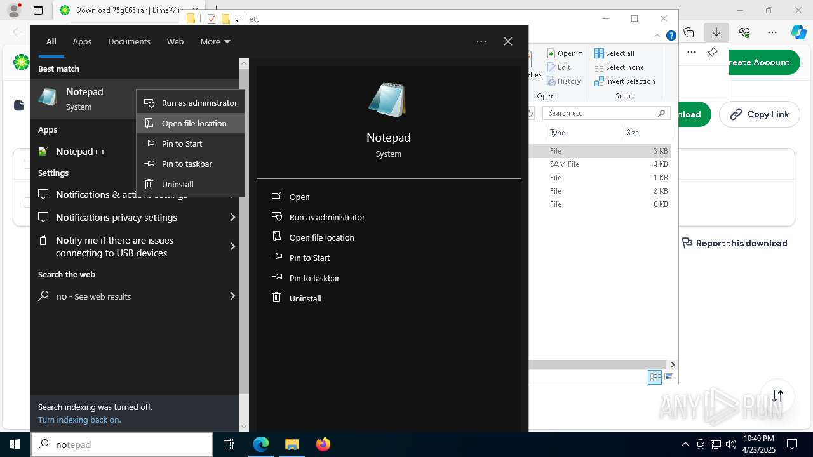
Task: Switch Explorer to details view
Action: click(655, 377)
